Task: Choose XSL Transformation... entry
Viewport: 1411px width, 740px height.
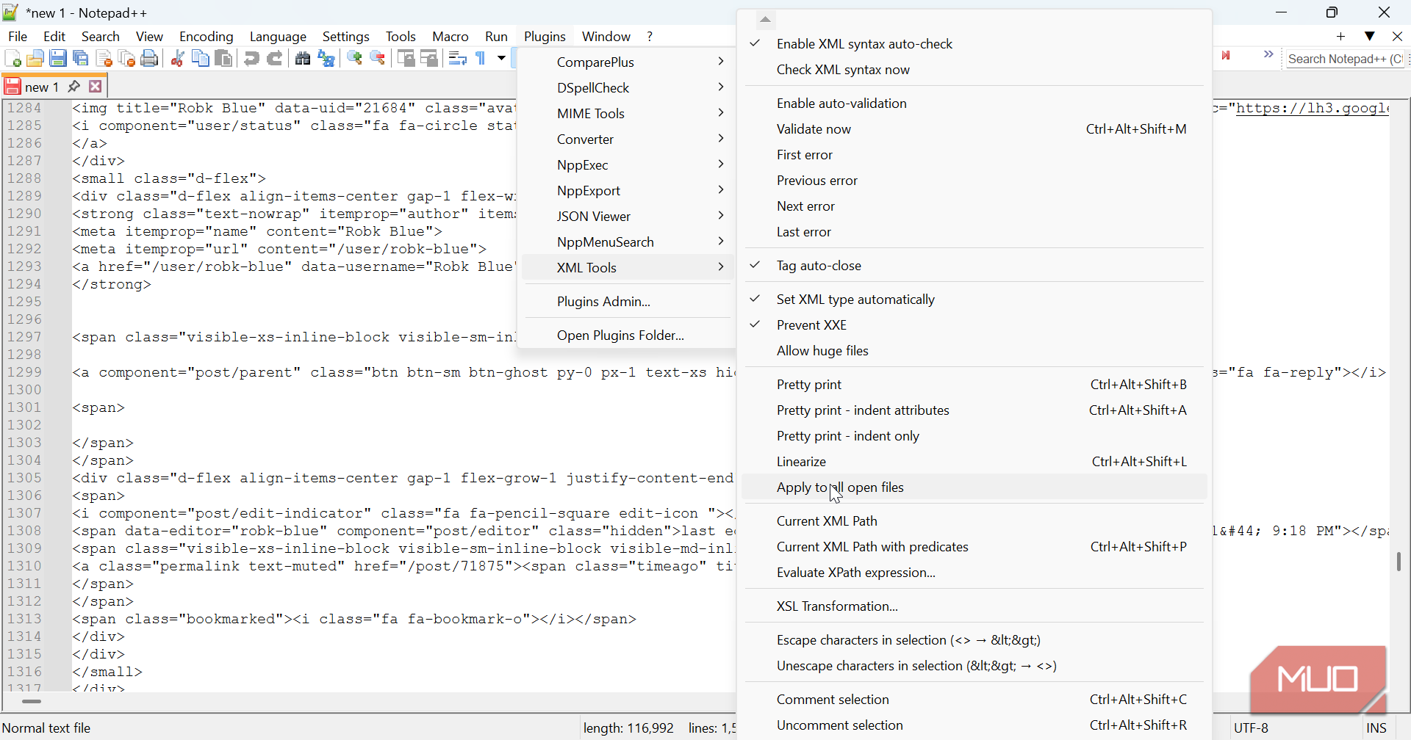Action: (x=974, y=606)
